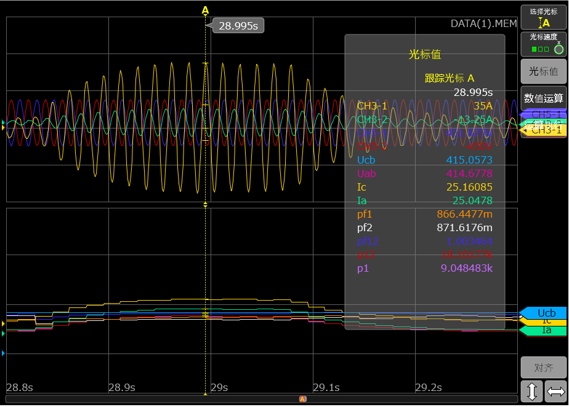Click the DATA(1).MEM file name label
569x407 pixels.
point(483,23)
